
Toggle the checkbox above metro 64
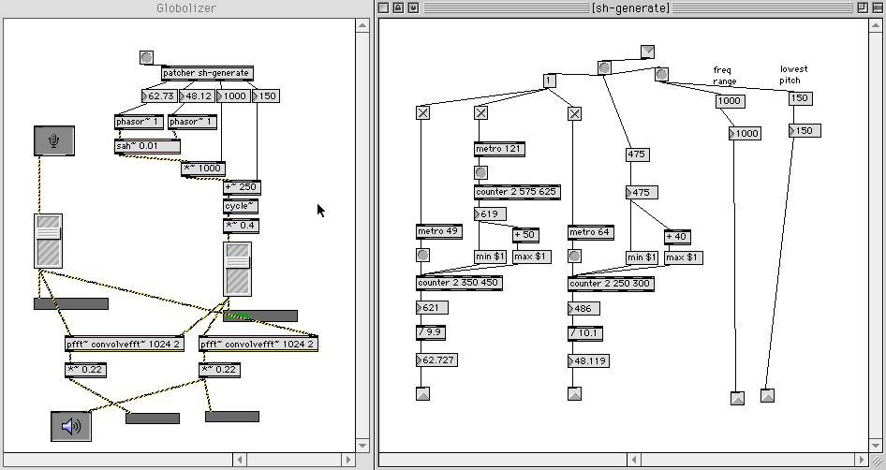574,113
